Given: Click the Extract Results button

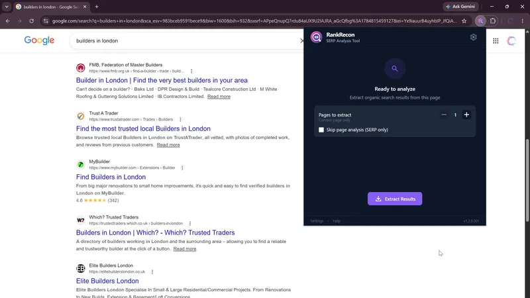Looking at the screenshot, I should coord(395,199).
